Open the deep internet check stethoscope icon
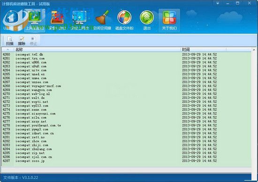This screenshot has width=258, height=182. point(80,21)
